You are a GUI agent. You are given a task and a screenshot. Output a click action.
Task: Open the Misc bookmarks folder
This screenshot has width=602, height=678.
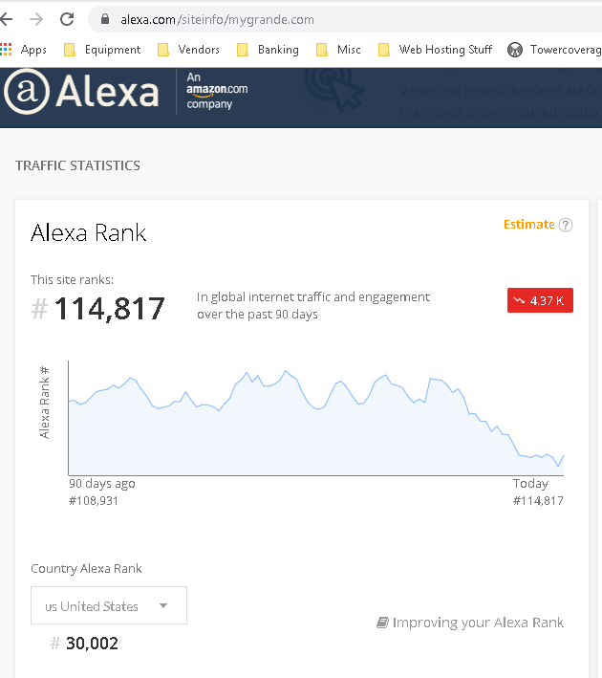pos(338,50)
